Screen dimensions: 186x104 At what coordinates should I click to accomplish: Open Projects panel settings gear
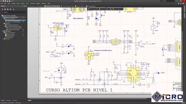pos(14,9)
